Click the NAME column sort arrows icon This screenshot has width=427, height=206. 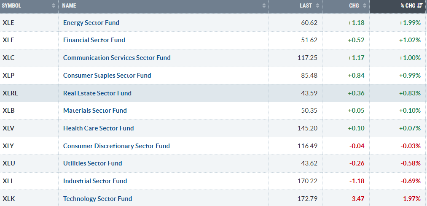pos(264,6)
